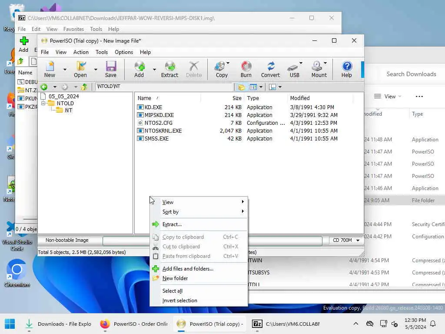Open Windows Start button

click(x=10, y=324)
